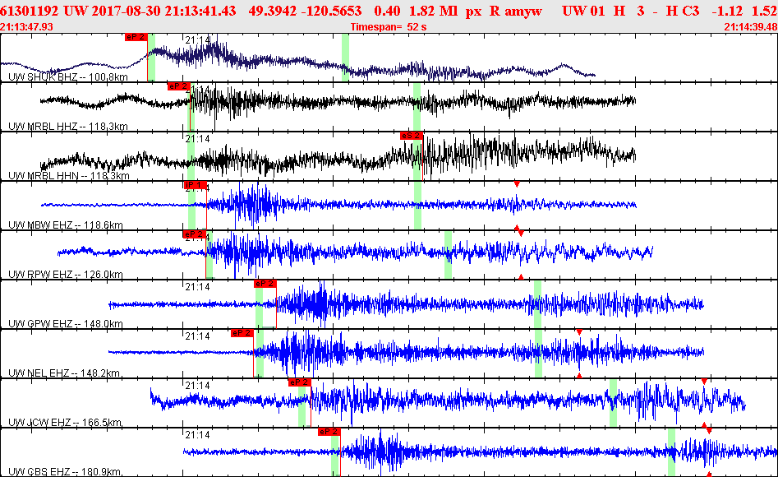
Task: Click the Timespan= 52 s label
Action: tap(389, 27)
